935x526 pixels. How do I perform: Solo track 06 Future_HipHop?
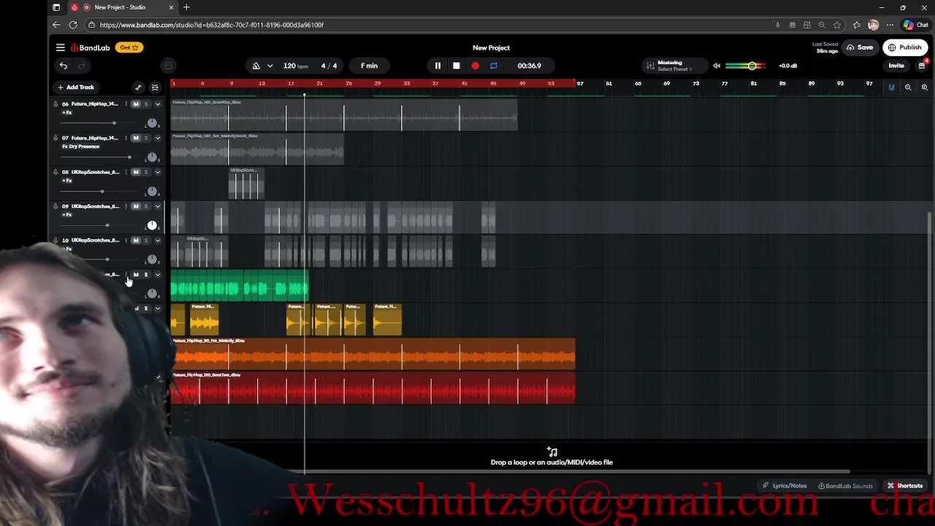tap(145, 104)
